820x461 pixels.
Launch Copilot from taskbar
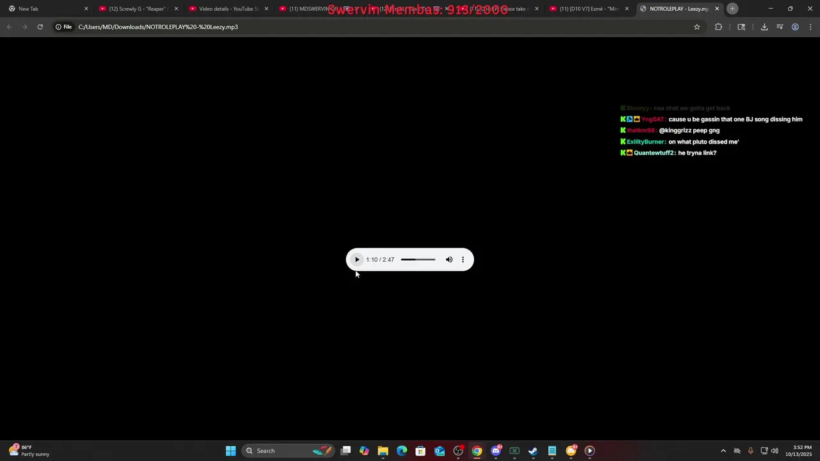[364, 451]
